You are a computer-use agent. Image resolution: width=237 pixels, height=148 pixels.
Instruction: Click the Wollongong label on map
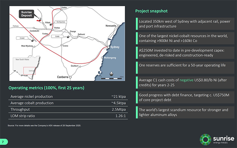point(110,58)
